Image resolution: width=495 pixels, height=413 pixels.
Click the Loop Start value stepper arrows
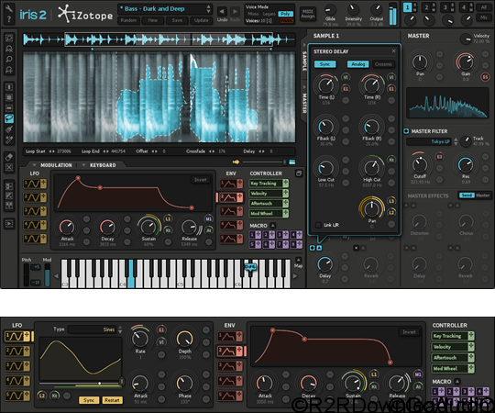[x=51, y=151]
